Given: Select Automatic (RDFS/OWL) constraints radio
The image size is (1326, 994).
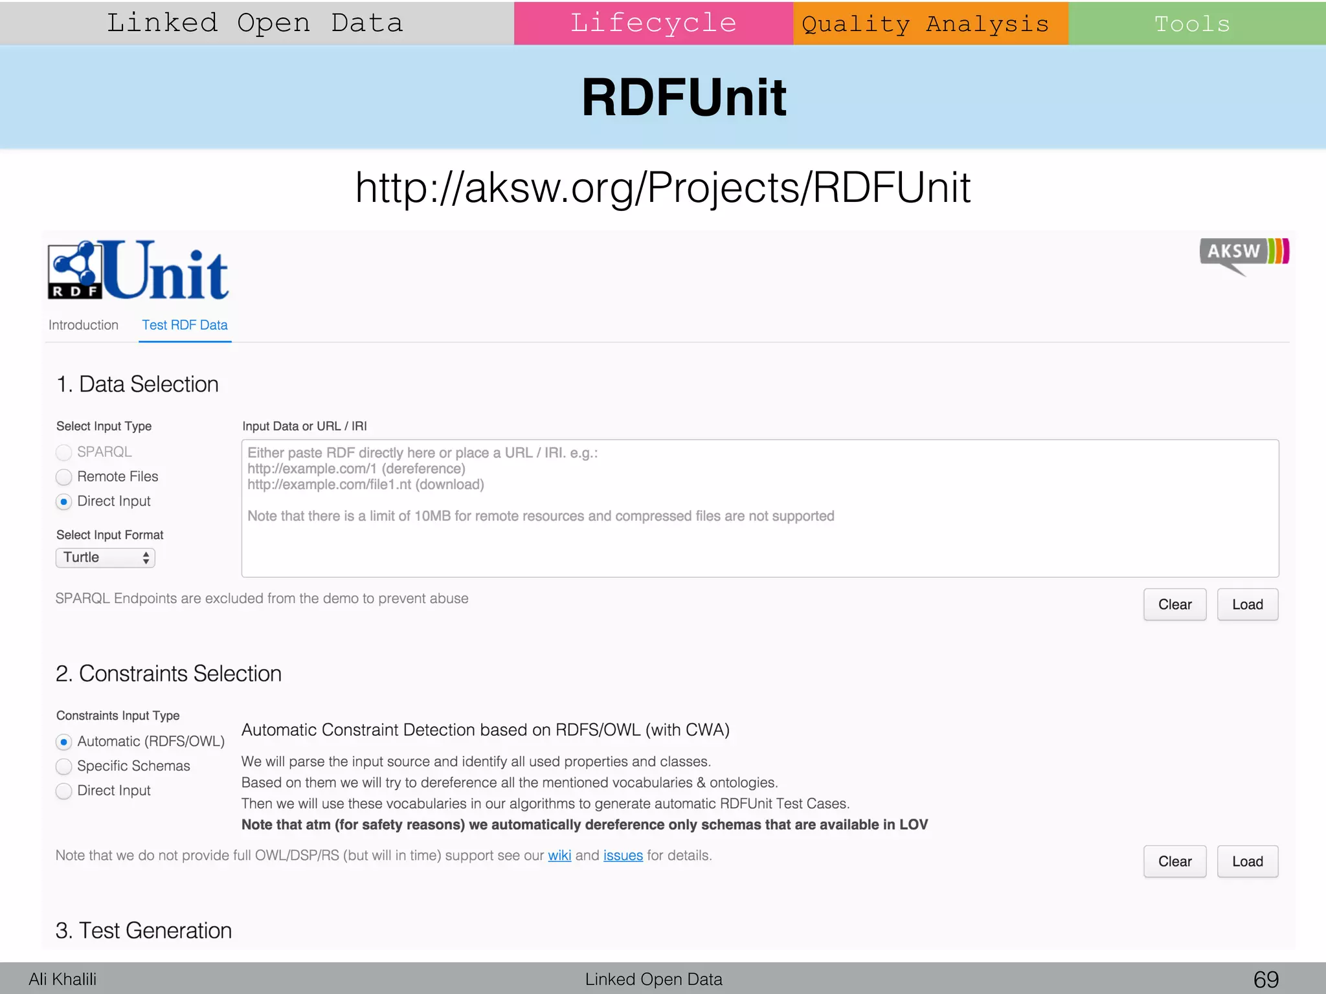Looking at the screenshot, I should coord(63,742).
